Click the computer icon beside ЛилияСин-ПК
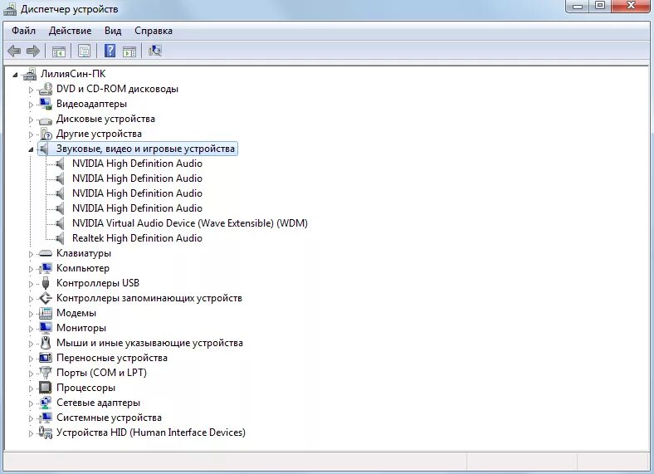654x474 pixels. click(30, 74)
